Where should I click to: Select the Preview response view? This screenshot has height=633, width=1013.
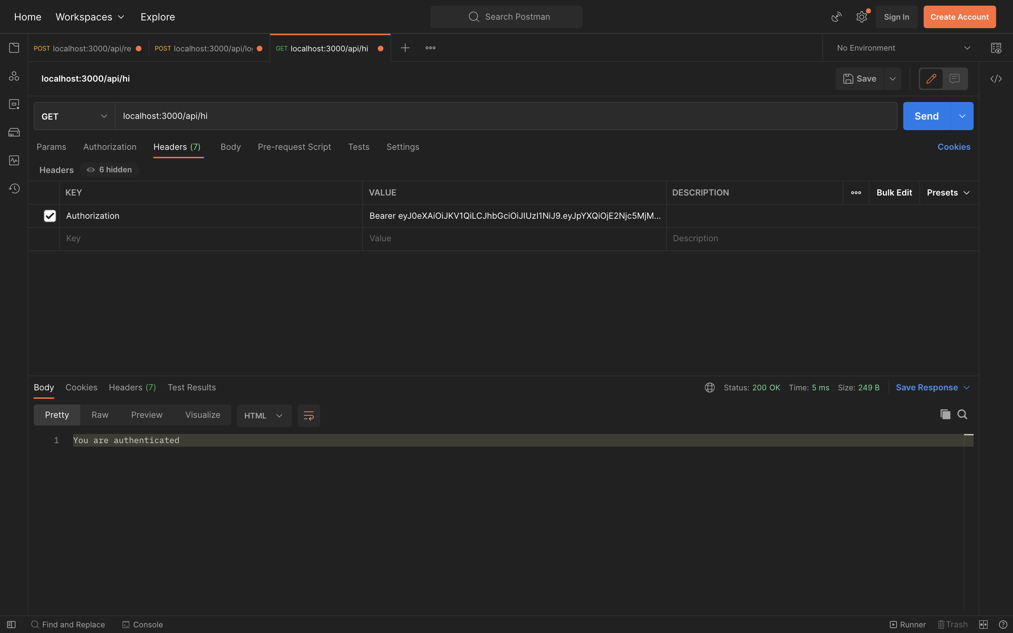147,415
